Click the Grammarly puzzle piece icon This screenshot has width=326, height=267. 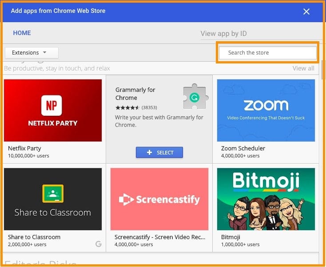(x=195, y=96)
